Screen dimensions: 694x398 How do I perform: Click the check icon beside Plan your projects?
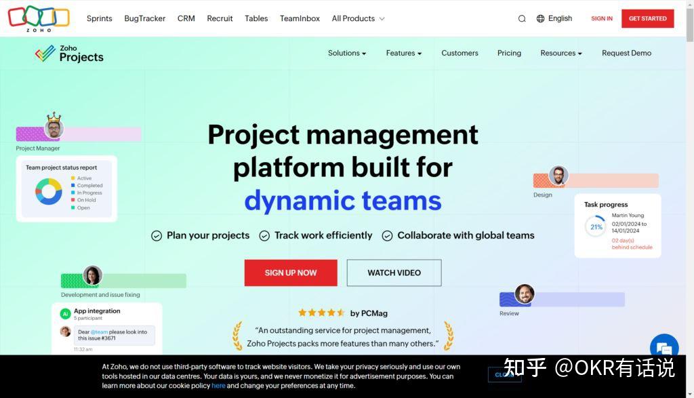pos(157,236)
